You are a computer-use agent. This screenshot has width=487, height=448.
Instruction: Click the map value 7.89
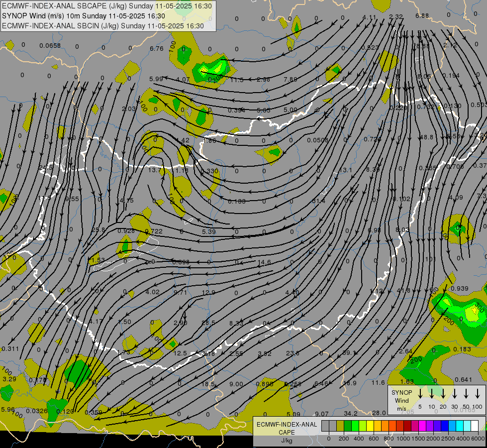(x=291, y=79)
